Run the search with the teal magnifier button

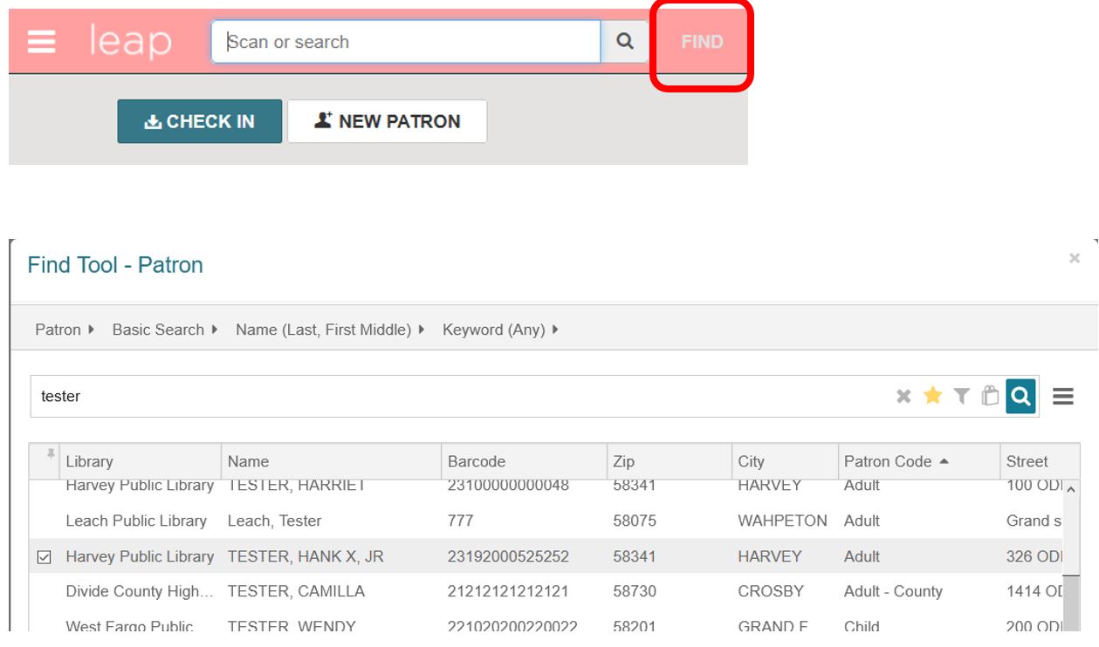point(1020,396)
